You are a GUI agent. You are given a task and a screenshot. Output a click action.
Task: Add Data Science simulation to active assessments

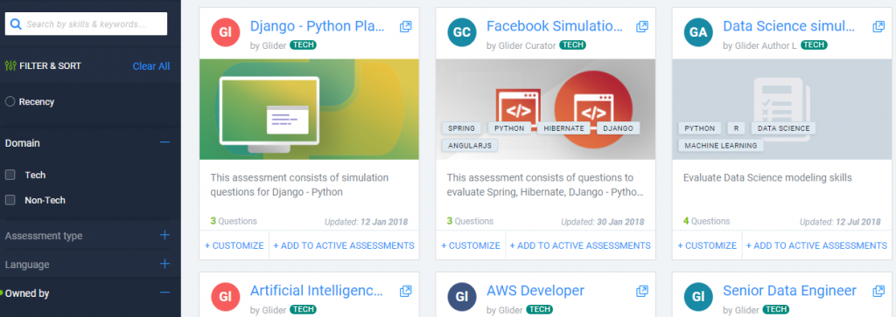tap(816, 245)
